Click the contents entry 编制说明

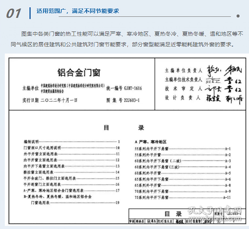72,141
